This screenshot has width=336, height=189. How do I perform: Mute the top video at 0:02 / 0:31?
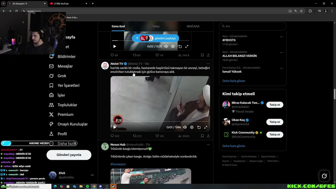[166, 46]
